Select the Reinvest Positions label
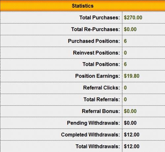 96,53
